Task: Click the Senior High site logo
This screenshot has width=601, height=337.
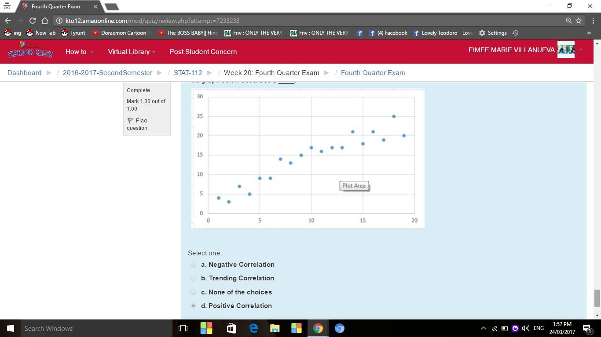Action: [x=30, y=50]
